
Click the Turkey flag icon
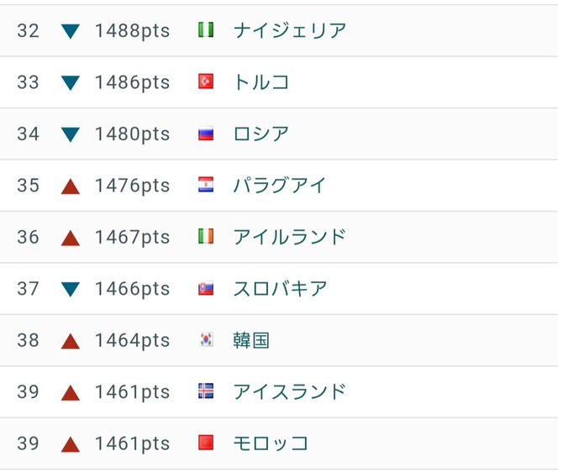point(206,81)
